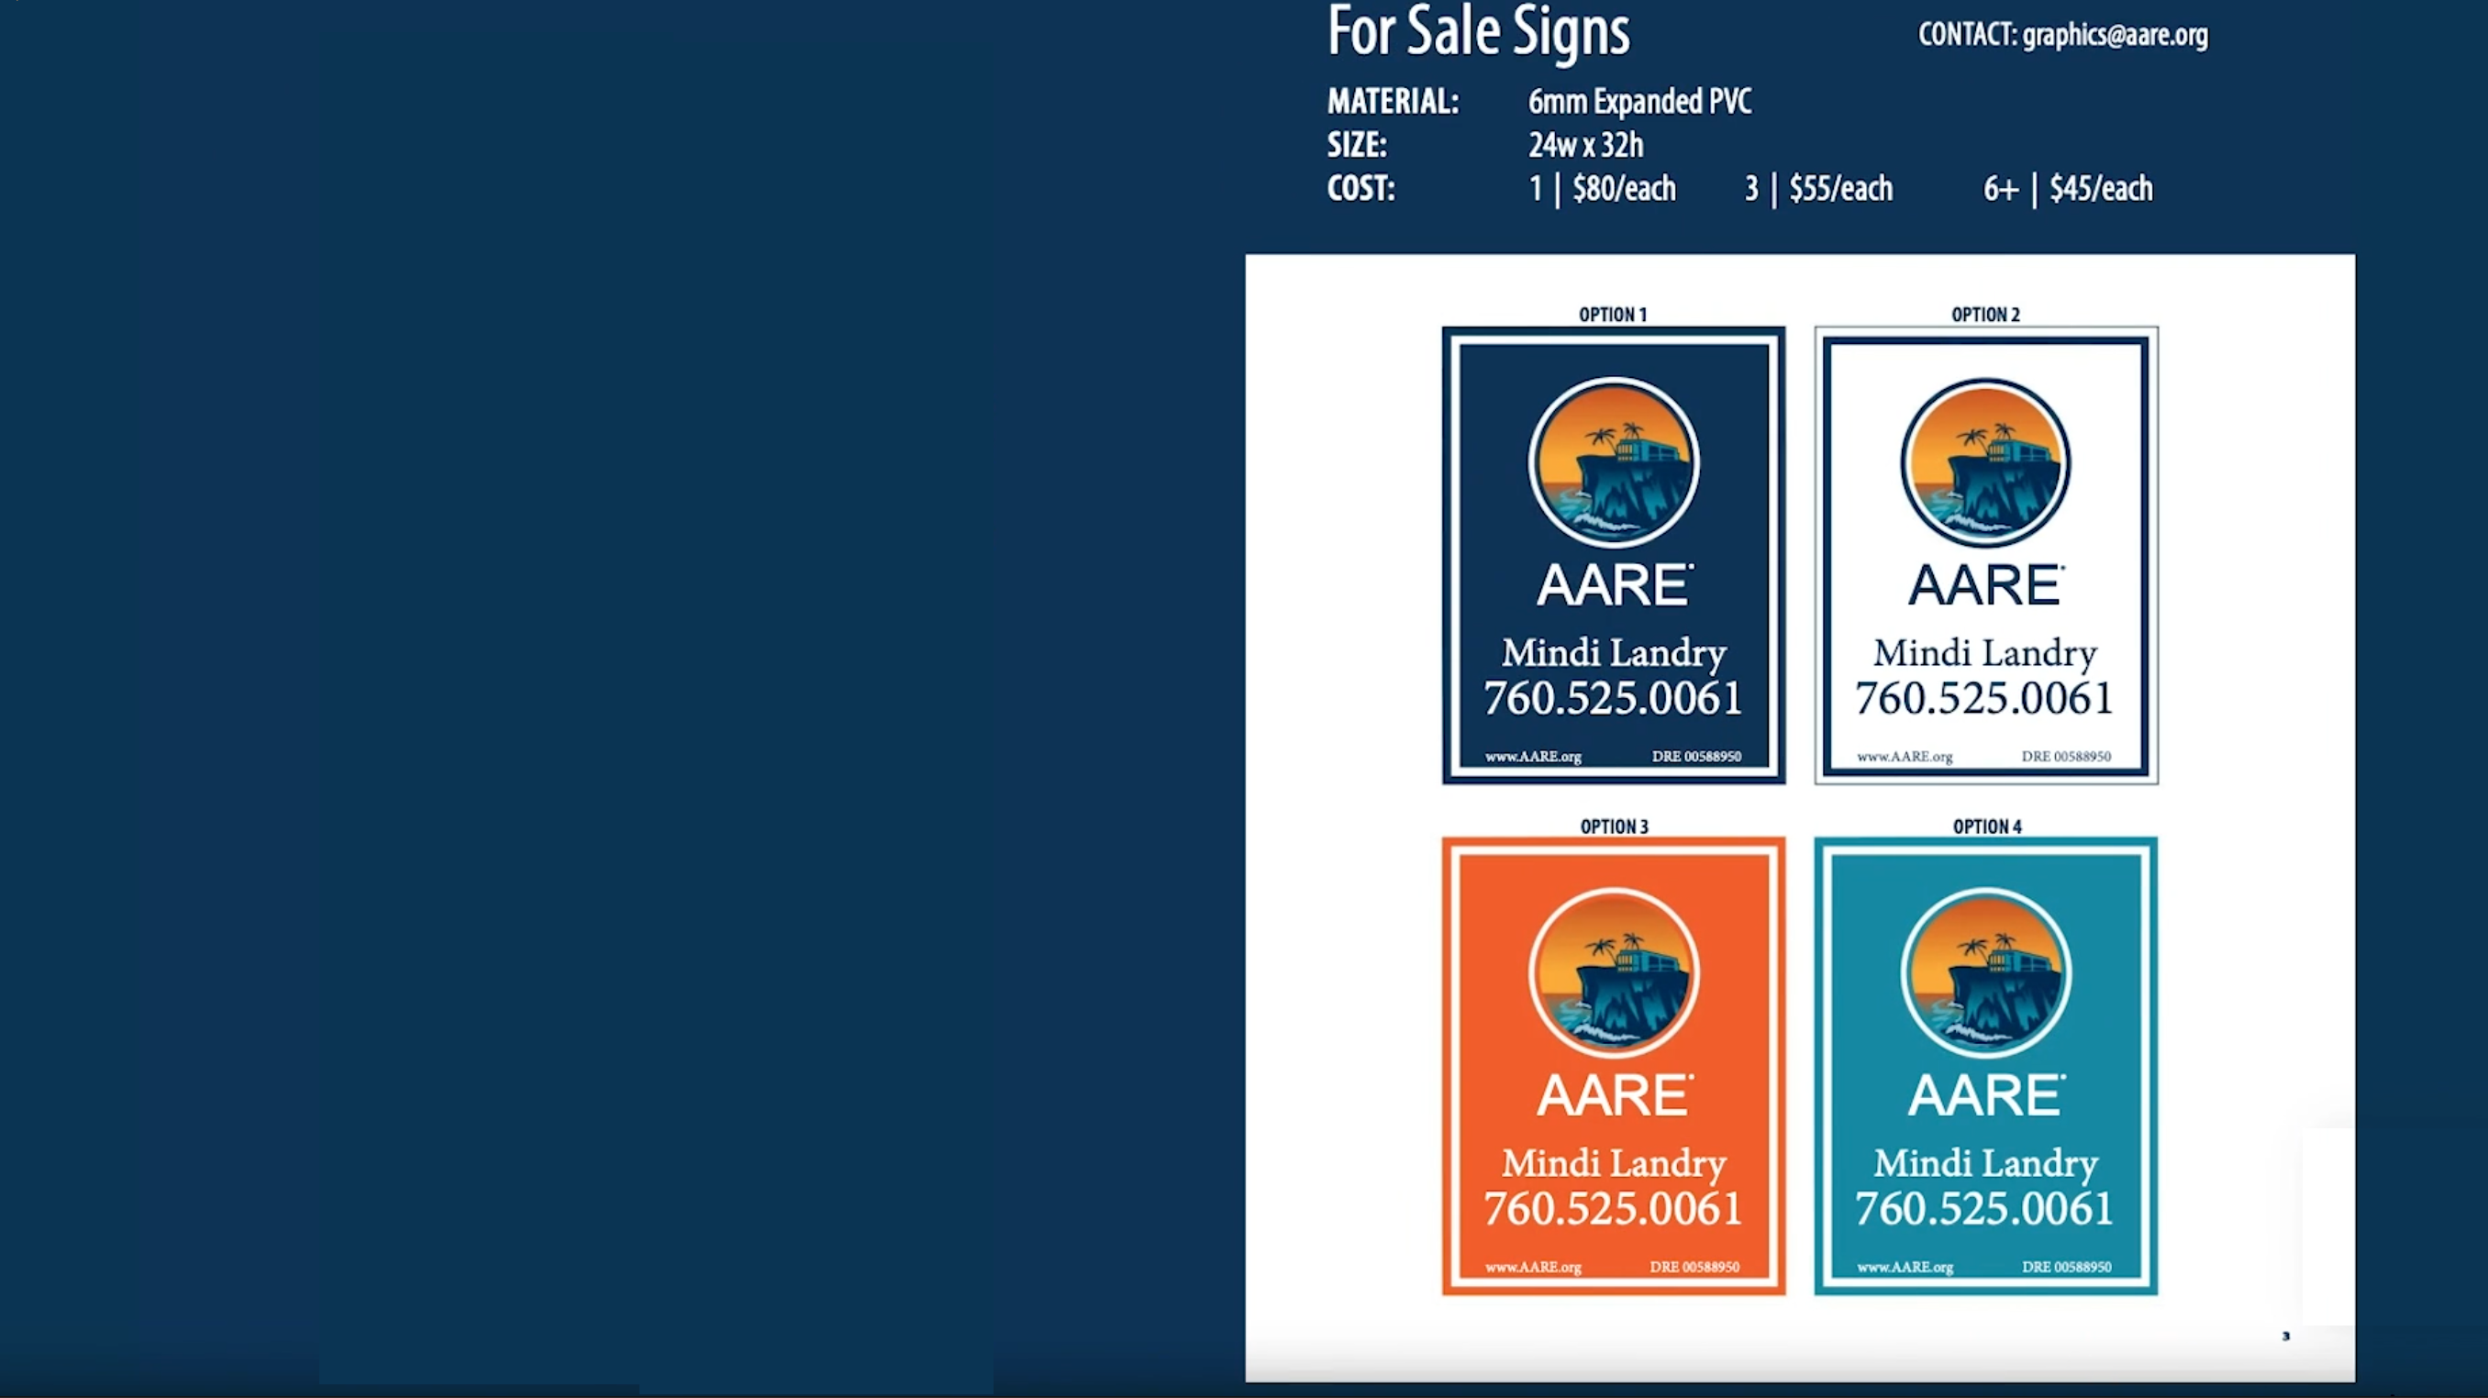Click the '6mm Expanded PVC' material value
Screen dimensions: 2488x1398
1640,102
